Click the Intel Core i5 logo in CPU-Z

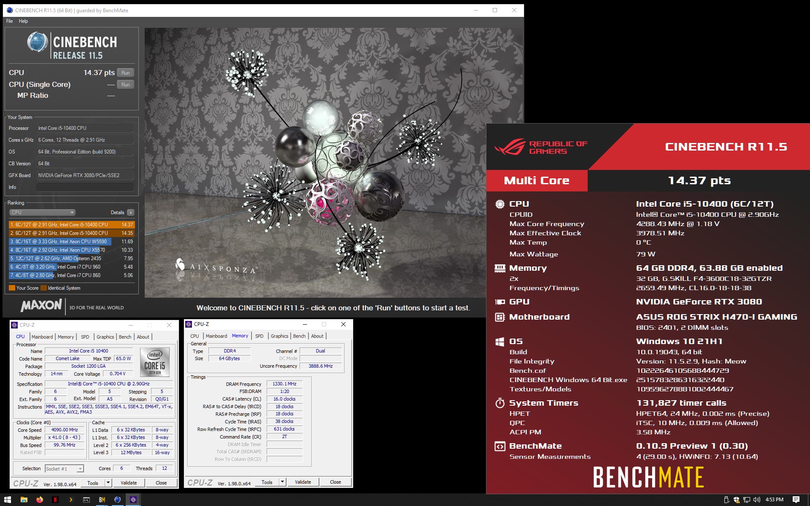point(155,362)
